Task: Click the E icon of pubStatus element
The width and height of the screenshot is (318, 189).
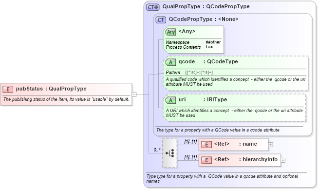Action: 8,89
